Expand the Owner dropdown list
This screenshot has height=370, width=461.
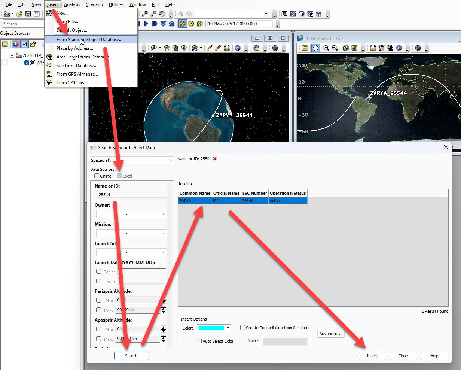pyautogui.click(x=131, y=214)
